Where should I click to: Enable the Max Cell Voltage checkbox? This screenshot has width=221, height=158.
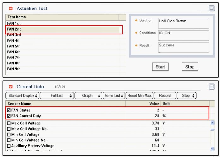point(9,123)
